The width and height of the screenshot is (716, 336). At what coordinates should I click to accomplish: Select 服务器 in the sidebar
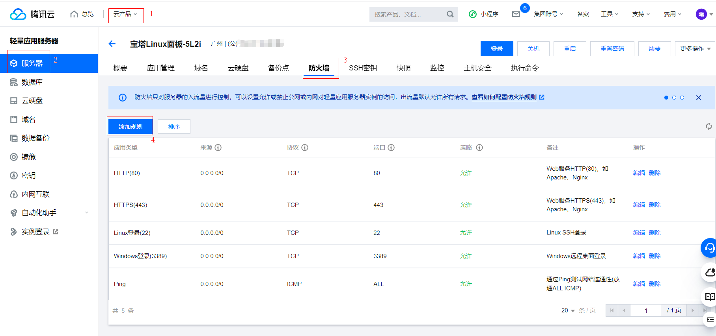pos(49,63)
